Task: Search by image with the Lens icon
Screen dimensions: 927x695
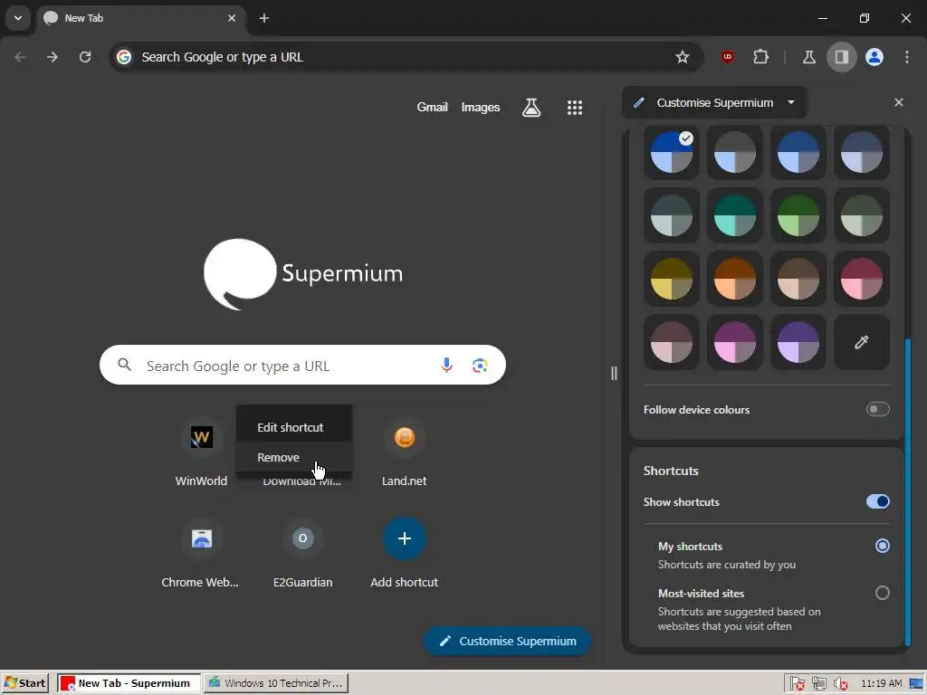Action: pos(480,366)
